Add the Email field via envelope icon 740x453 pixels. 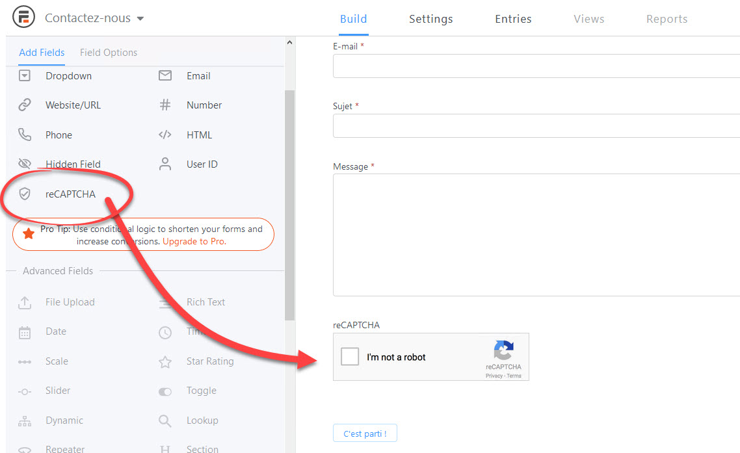(x=165, y=76)
